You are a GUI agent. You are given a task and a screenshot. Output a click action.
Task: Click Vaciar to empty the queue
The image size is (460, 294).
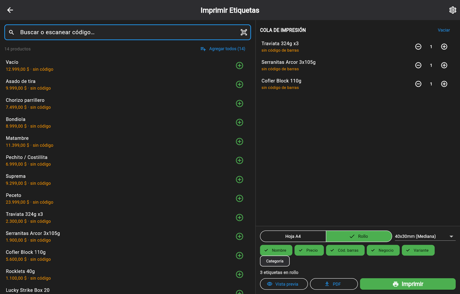(444, 30)
